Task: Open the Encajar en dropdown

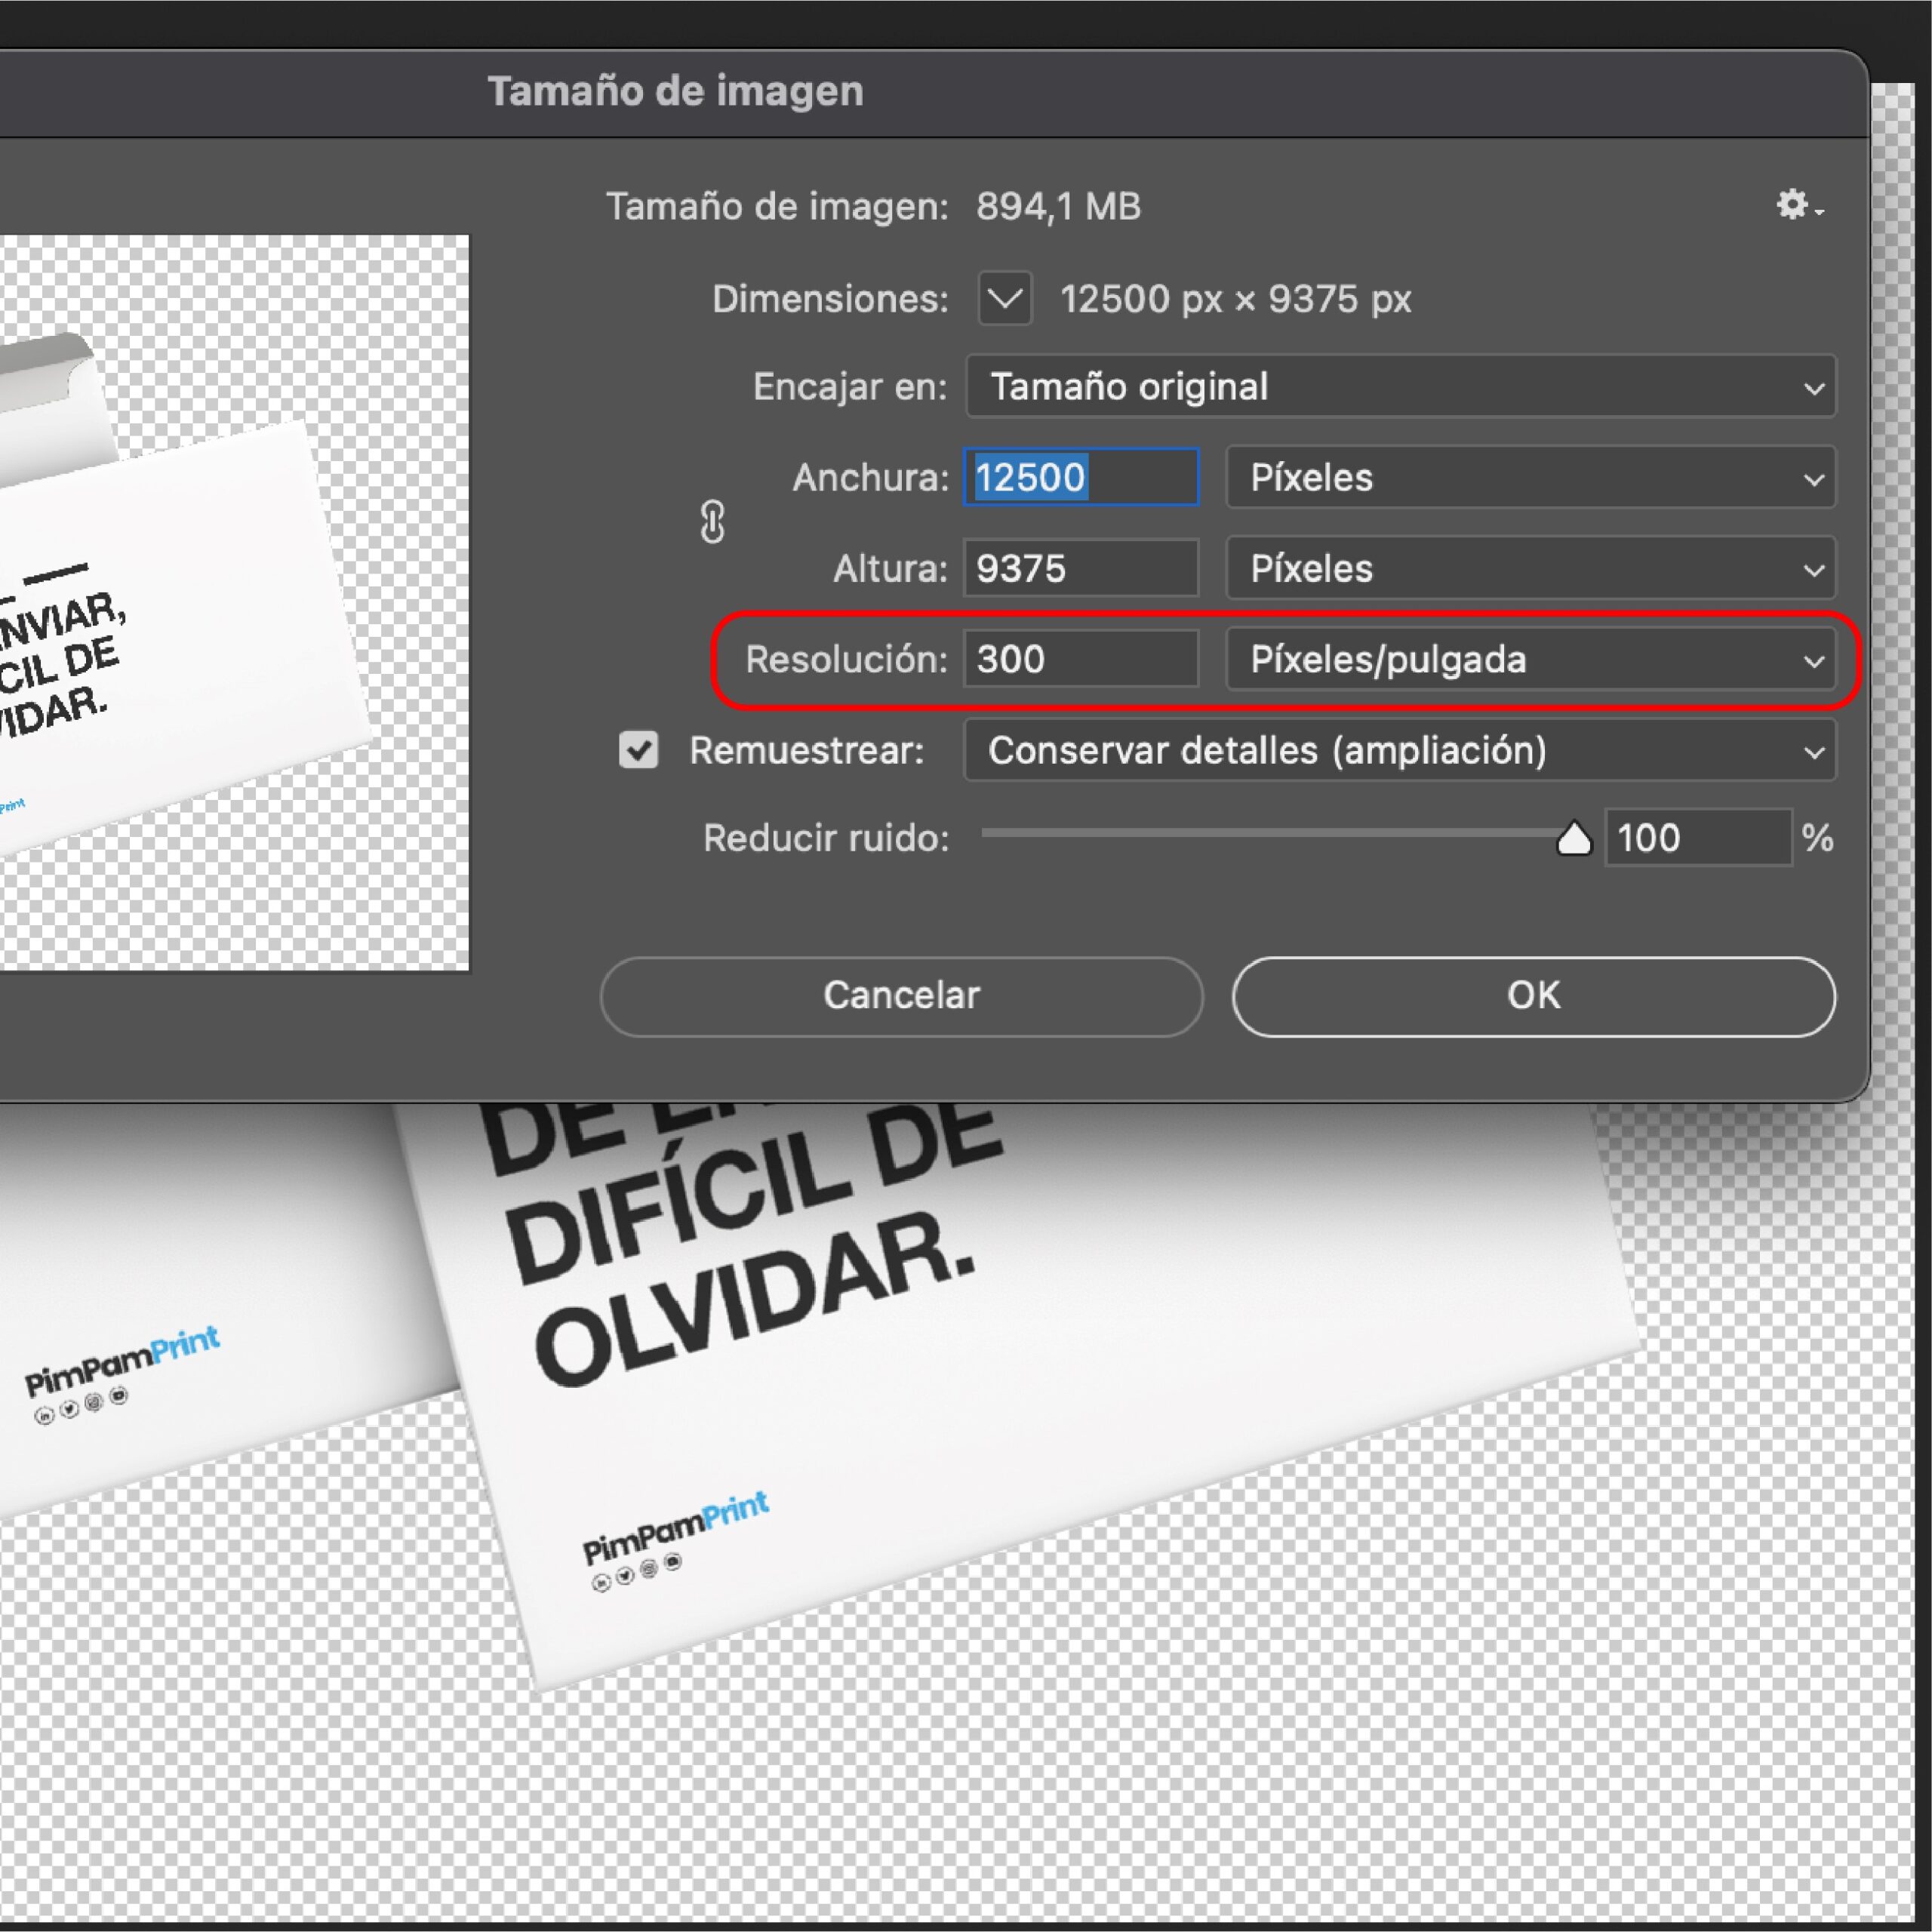Action: pyautogui.click(x=1399, y=387)
